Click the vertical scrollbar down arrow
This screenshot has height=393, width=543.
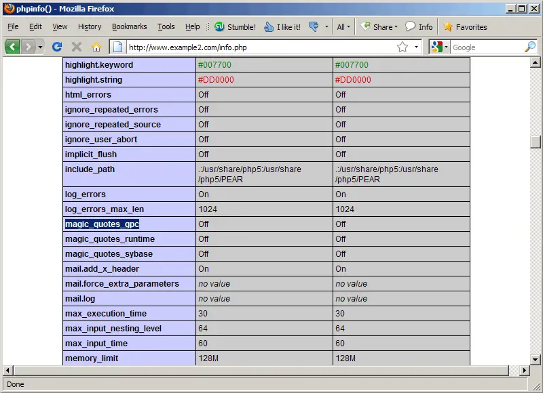click(x=535, y=360)
